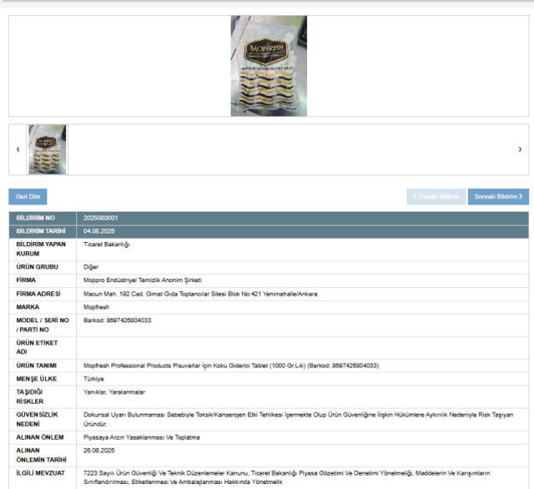Click the Ürün Grubu value Diğer
Viewport: 534px width, 489px height.
[92, 266]
